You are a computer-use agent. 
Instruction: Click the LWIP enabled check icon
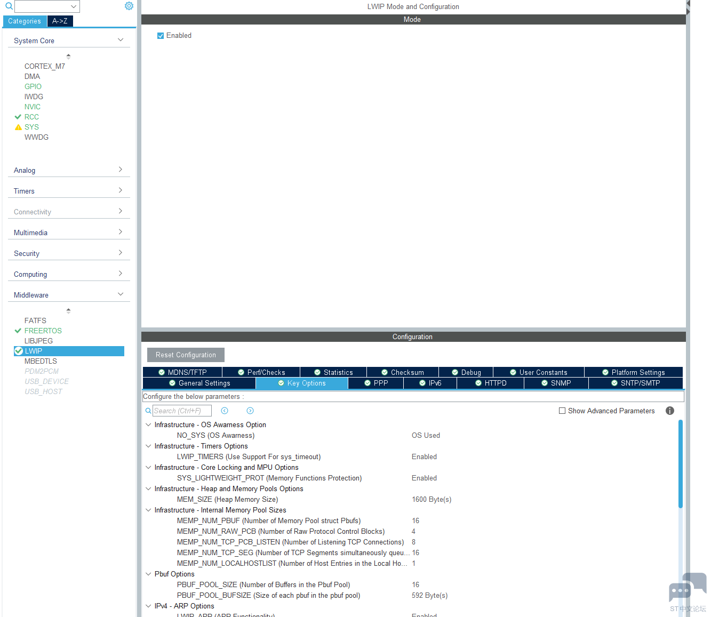pyautogui.click(x=19, y=351)
